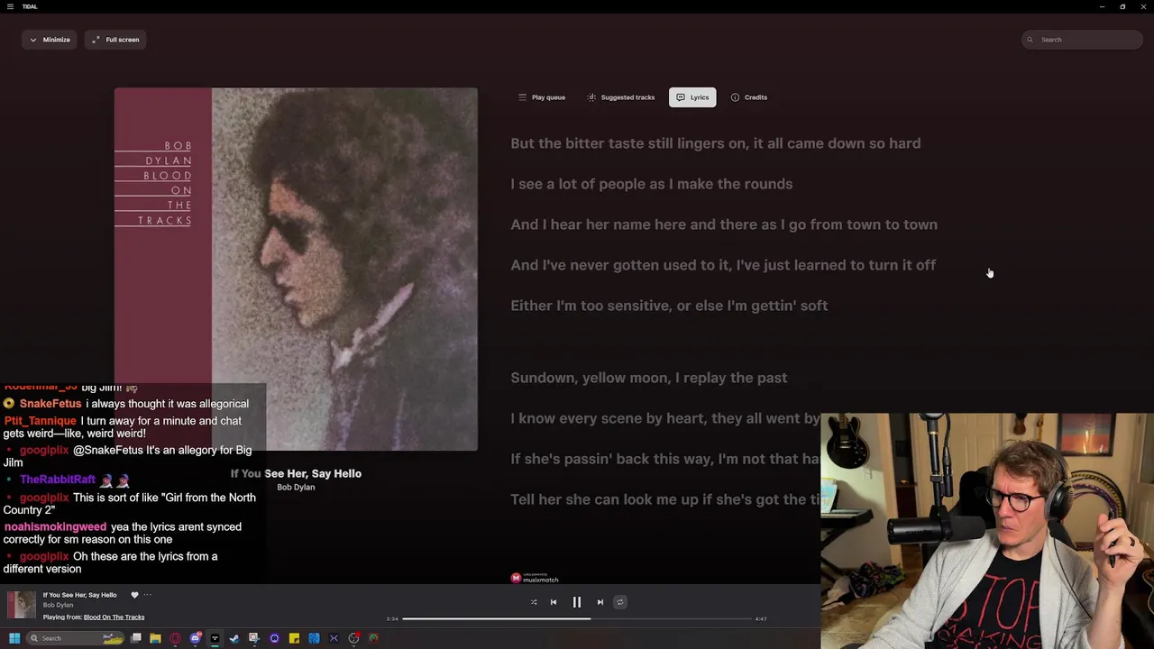Jump to lyric "And I've never gotten used to it"
The width and height of the screenshot is (1154, 649).
[723, 265]
